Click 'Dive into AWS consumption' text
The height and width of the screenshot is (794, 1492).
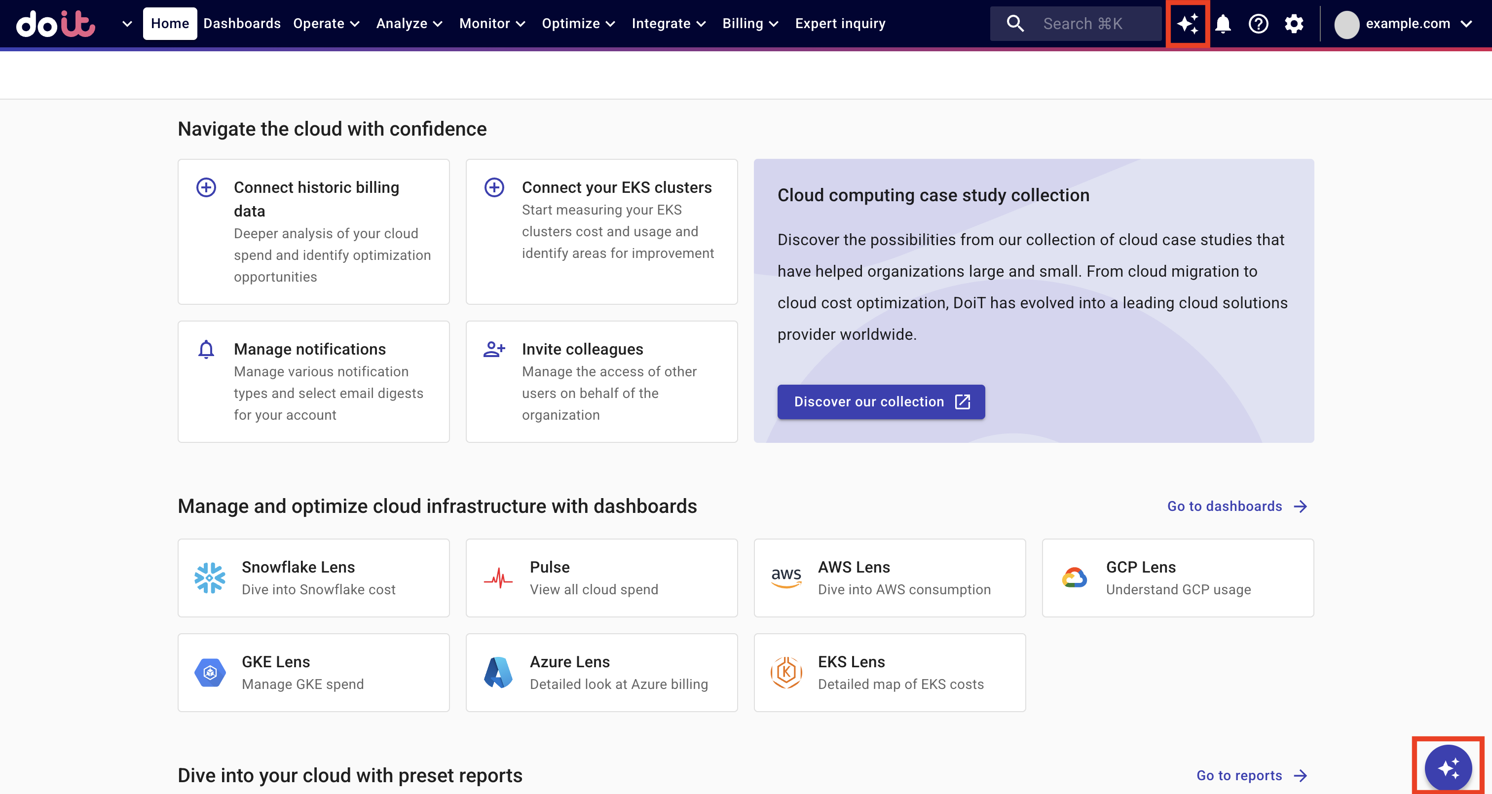click(904, 589)
